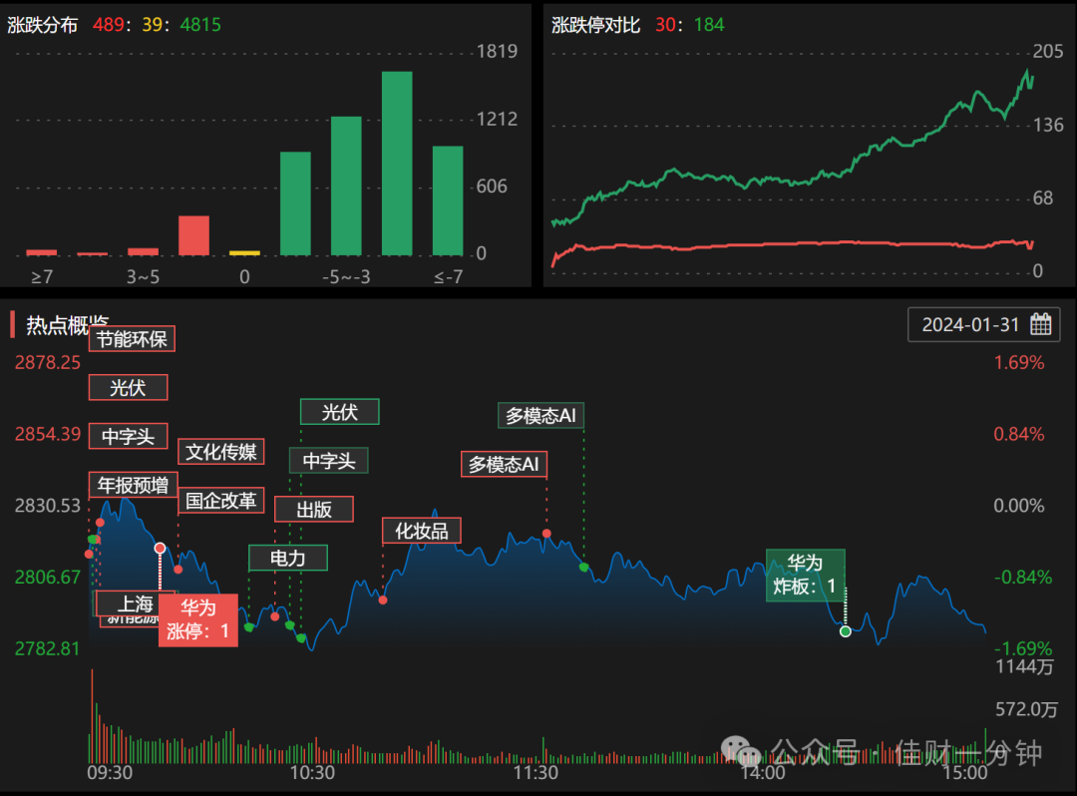Image resolution: width=1077 pixels, height=796 pixels.
Task: Click the 文化传媒 hotspot tag
Action: 220,451
